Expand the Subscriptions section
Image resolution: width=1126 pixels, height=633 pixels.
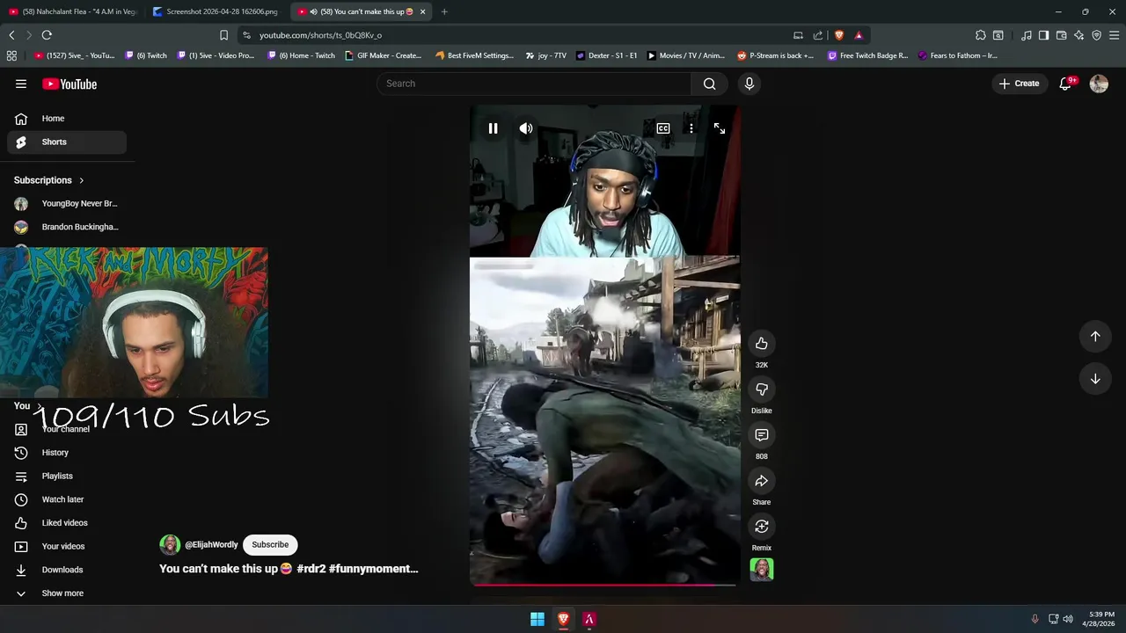pyautogui.click(x=49, y=180)
